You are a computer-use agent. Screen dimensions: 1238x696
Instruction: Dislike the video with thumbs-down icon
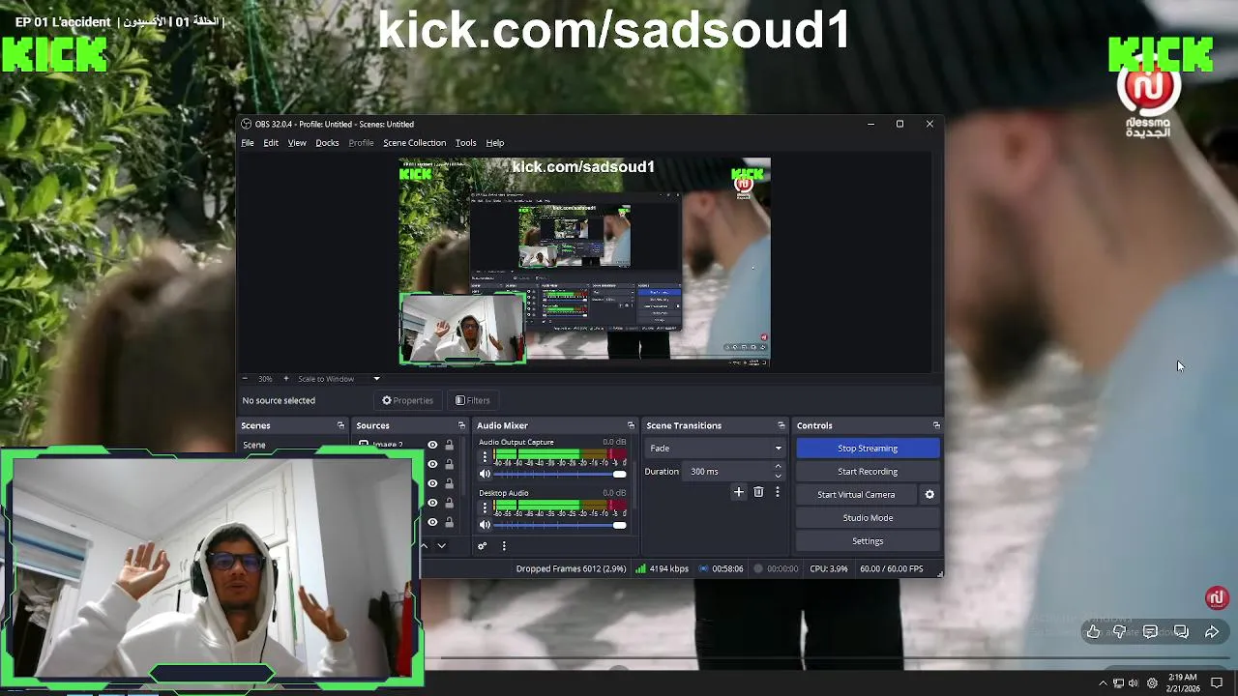(x=1119, y=631)
